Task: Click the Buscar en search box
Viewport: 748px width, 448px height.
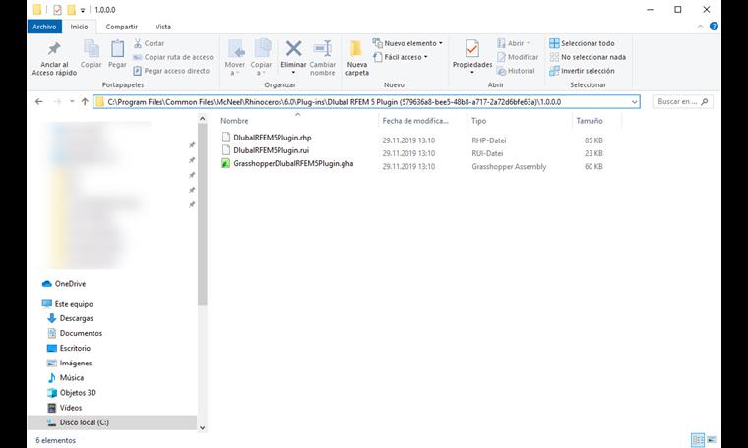Action: pos(682,102)
